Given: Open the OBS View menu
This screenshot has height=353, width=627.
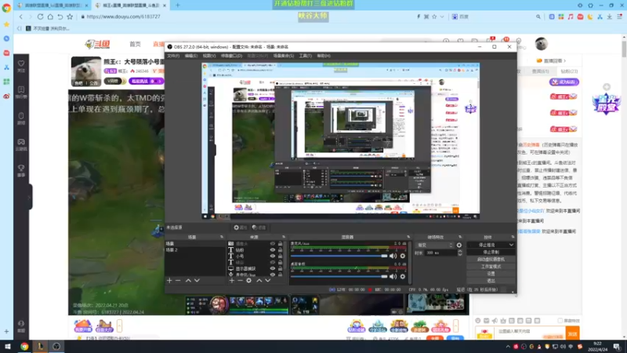Looking at the screenshot, I should (208, 56).
